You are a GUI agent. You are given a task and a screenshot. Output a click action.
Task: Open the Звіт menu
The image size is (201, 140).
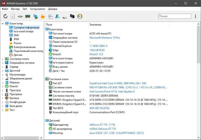click(x=25, y=9)
